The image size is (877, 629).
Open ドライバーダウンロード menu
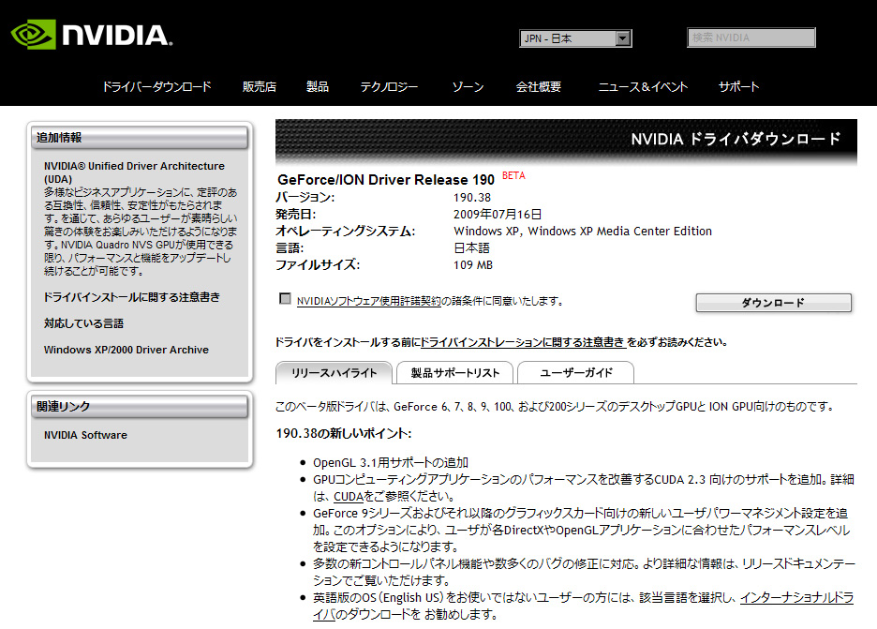click(156, 87)
